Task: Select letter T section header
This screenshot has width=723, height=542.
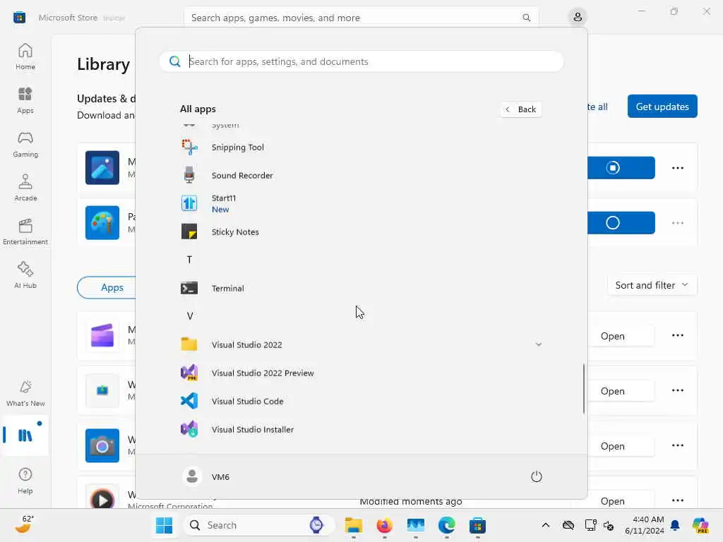Action: point(189,260)
